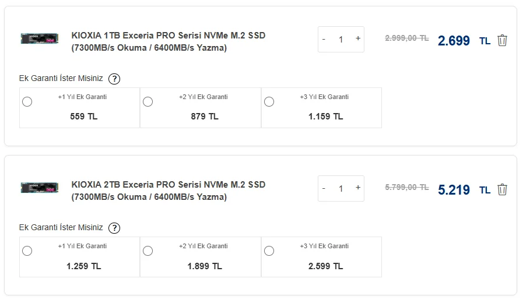530x303 pixels.
Task: Click the KIOXIA 1TB SSD thumbnail image
Action: pos(40,38)
